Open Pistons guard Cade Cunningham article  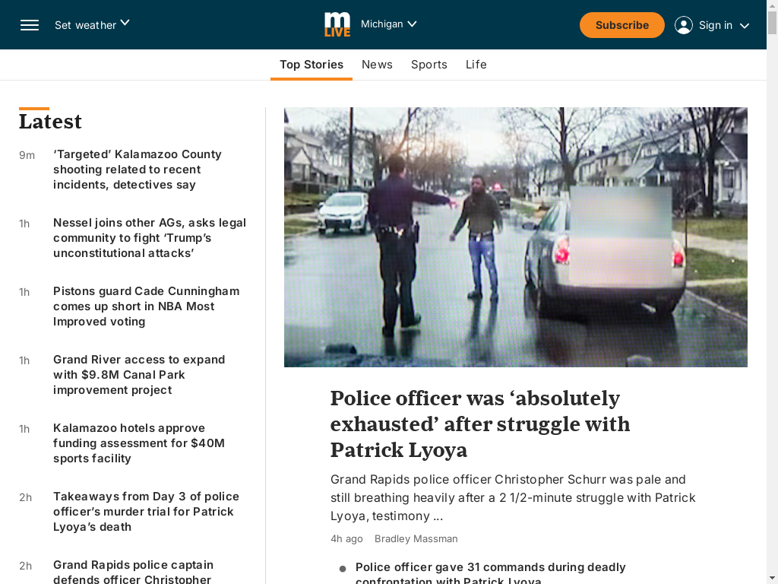[x=147, y=306]
